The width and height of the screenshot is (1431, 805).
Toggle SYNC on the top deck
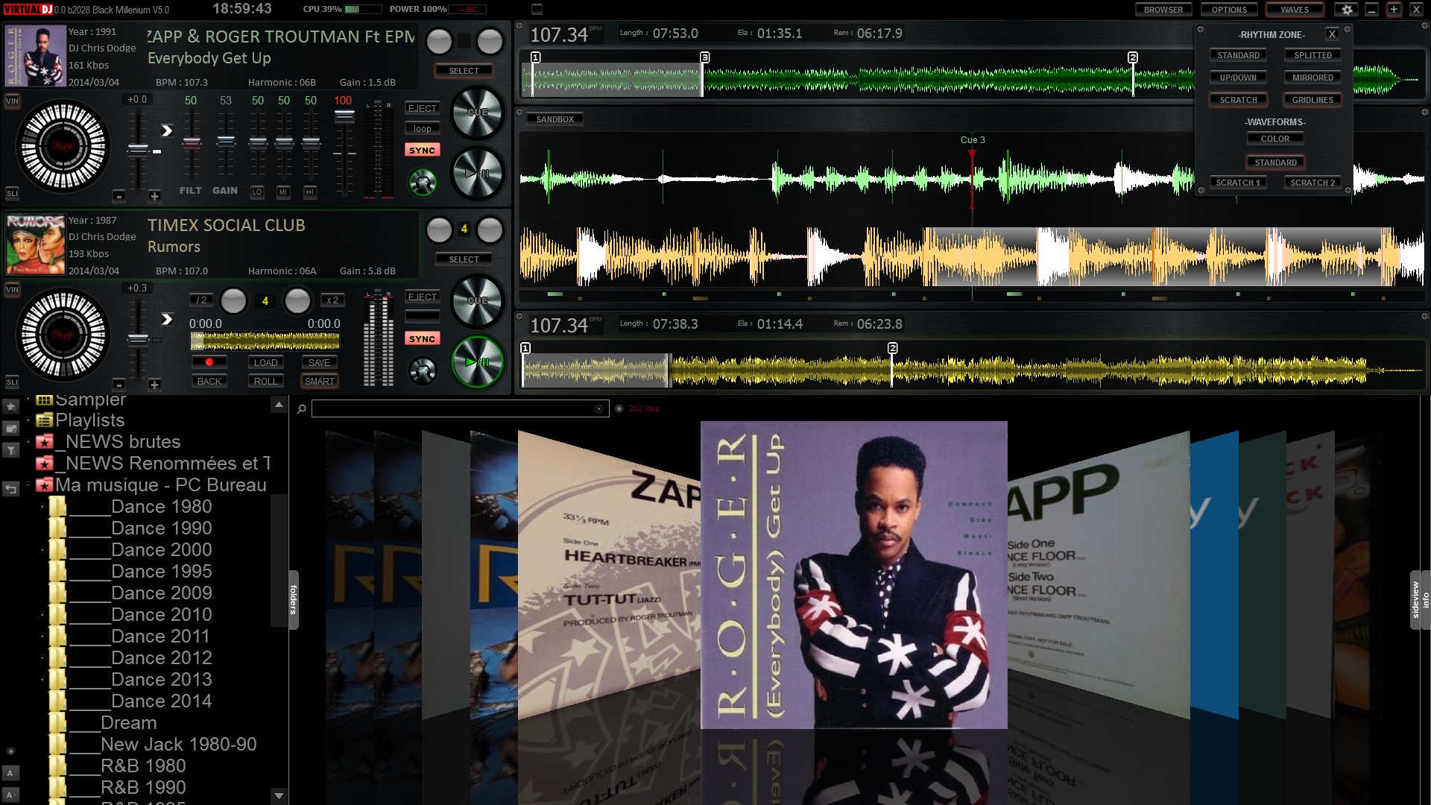422,150
